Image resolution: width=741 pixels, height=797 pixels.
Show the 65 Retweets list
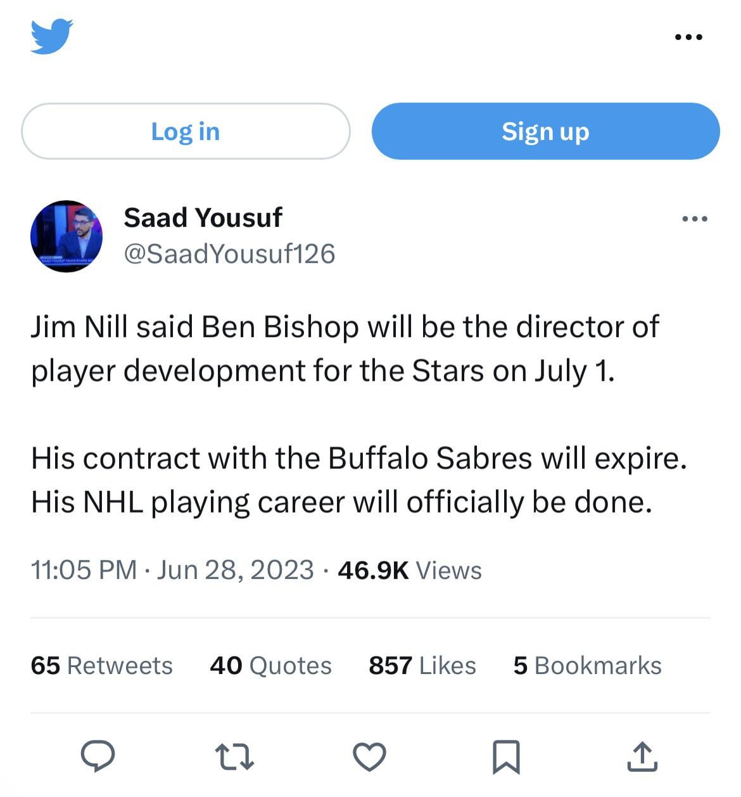pos(101,665)
